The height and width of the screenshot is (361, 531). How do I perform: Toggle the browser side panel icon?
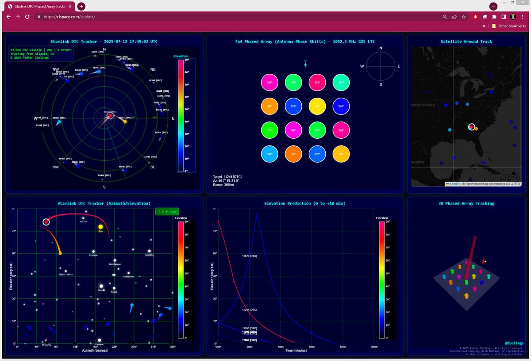[x=504, y=17]
